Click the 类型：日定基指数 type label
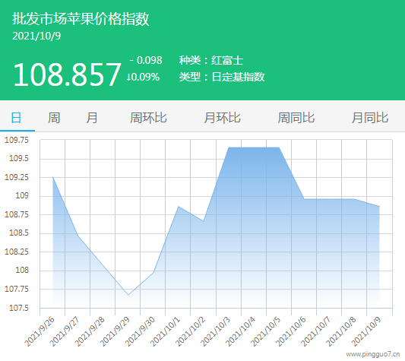This screenshot has height=361, width=405. tap(222, 77)
